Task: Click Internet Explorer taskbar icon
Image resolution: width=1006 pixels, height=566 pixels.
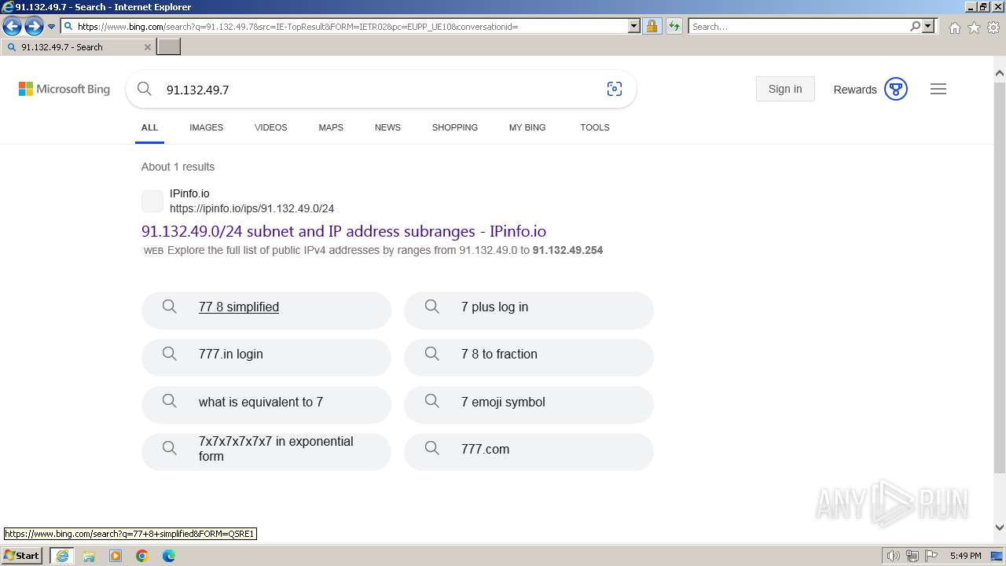Action: click(62, 556)
